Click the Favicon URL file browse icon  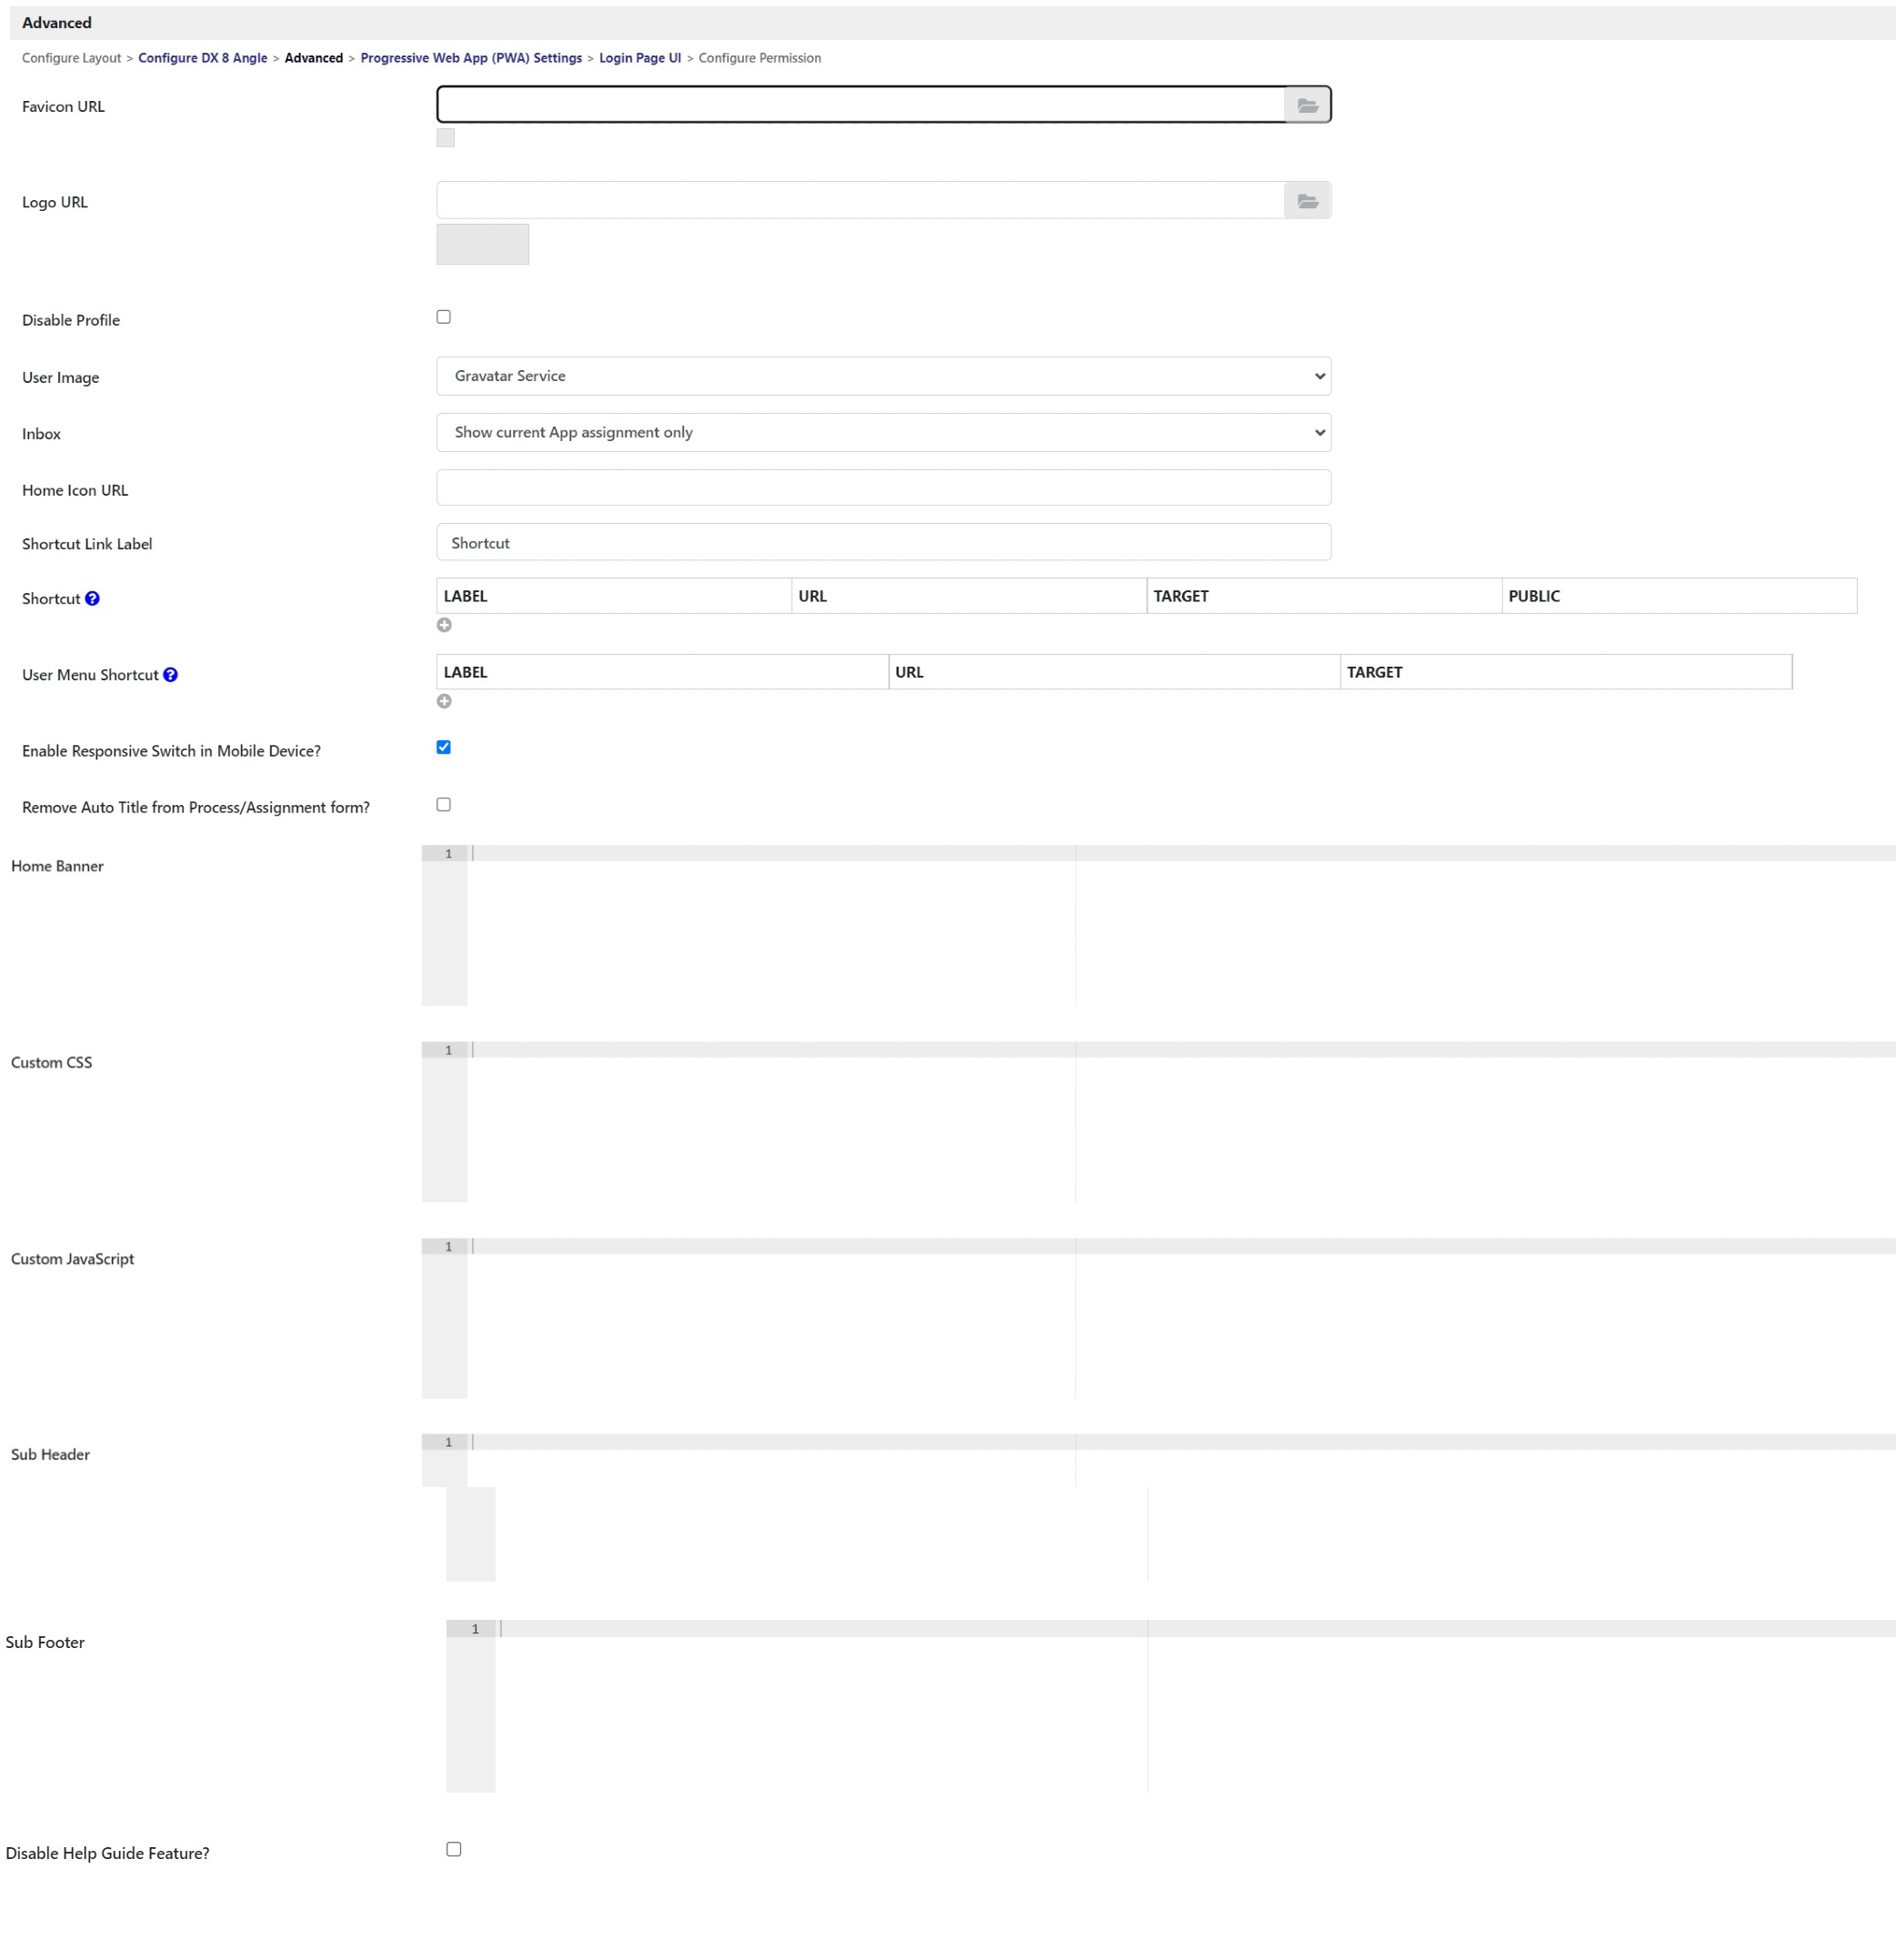coord(1307,105)
